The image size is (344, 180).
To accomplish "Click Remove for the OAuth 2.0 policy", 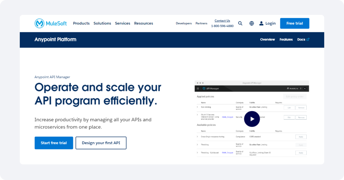I will click(x=301, y=118).
